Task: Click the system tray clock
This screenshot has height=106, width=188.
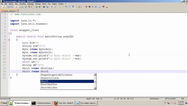Action: tap(181, 103)
